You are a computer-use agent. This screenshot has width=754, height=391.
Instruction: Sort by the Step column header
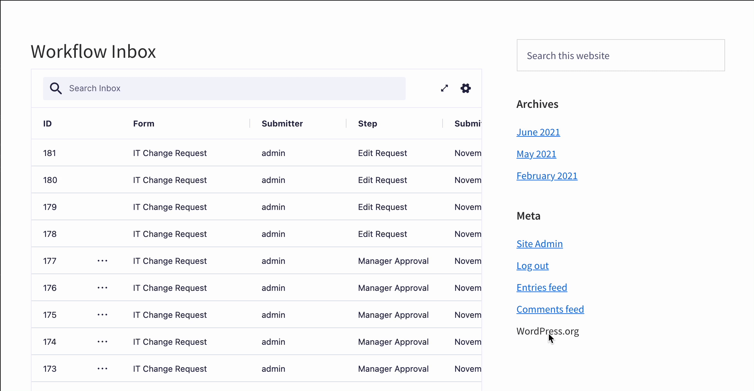368,124
